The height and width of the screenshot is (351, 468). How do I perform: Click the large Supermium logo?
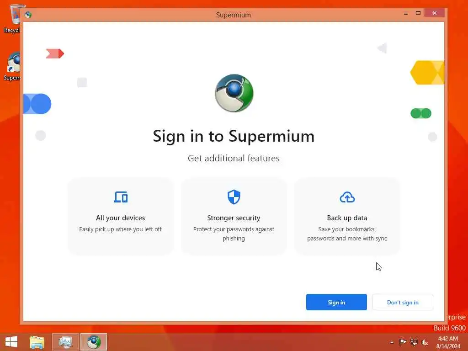point(234,93)
